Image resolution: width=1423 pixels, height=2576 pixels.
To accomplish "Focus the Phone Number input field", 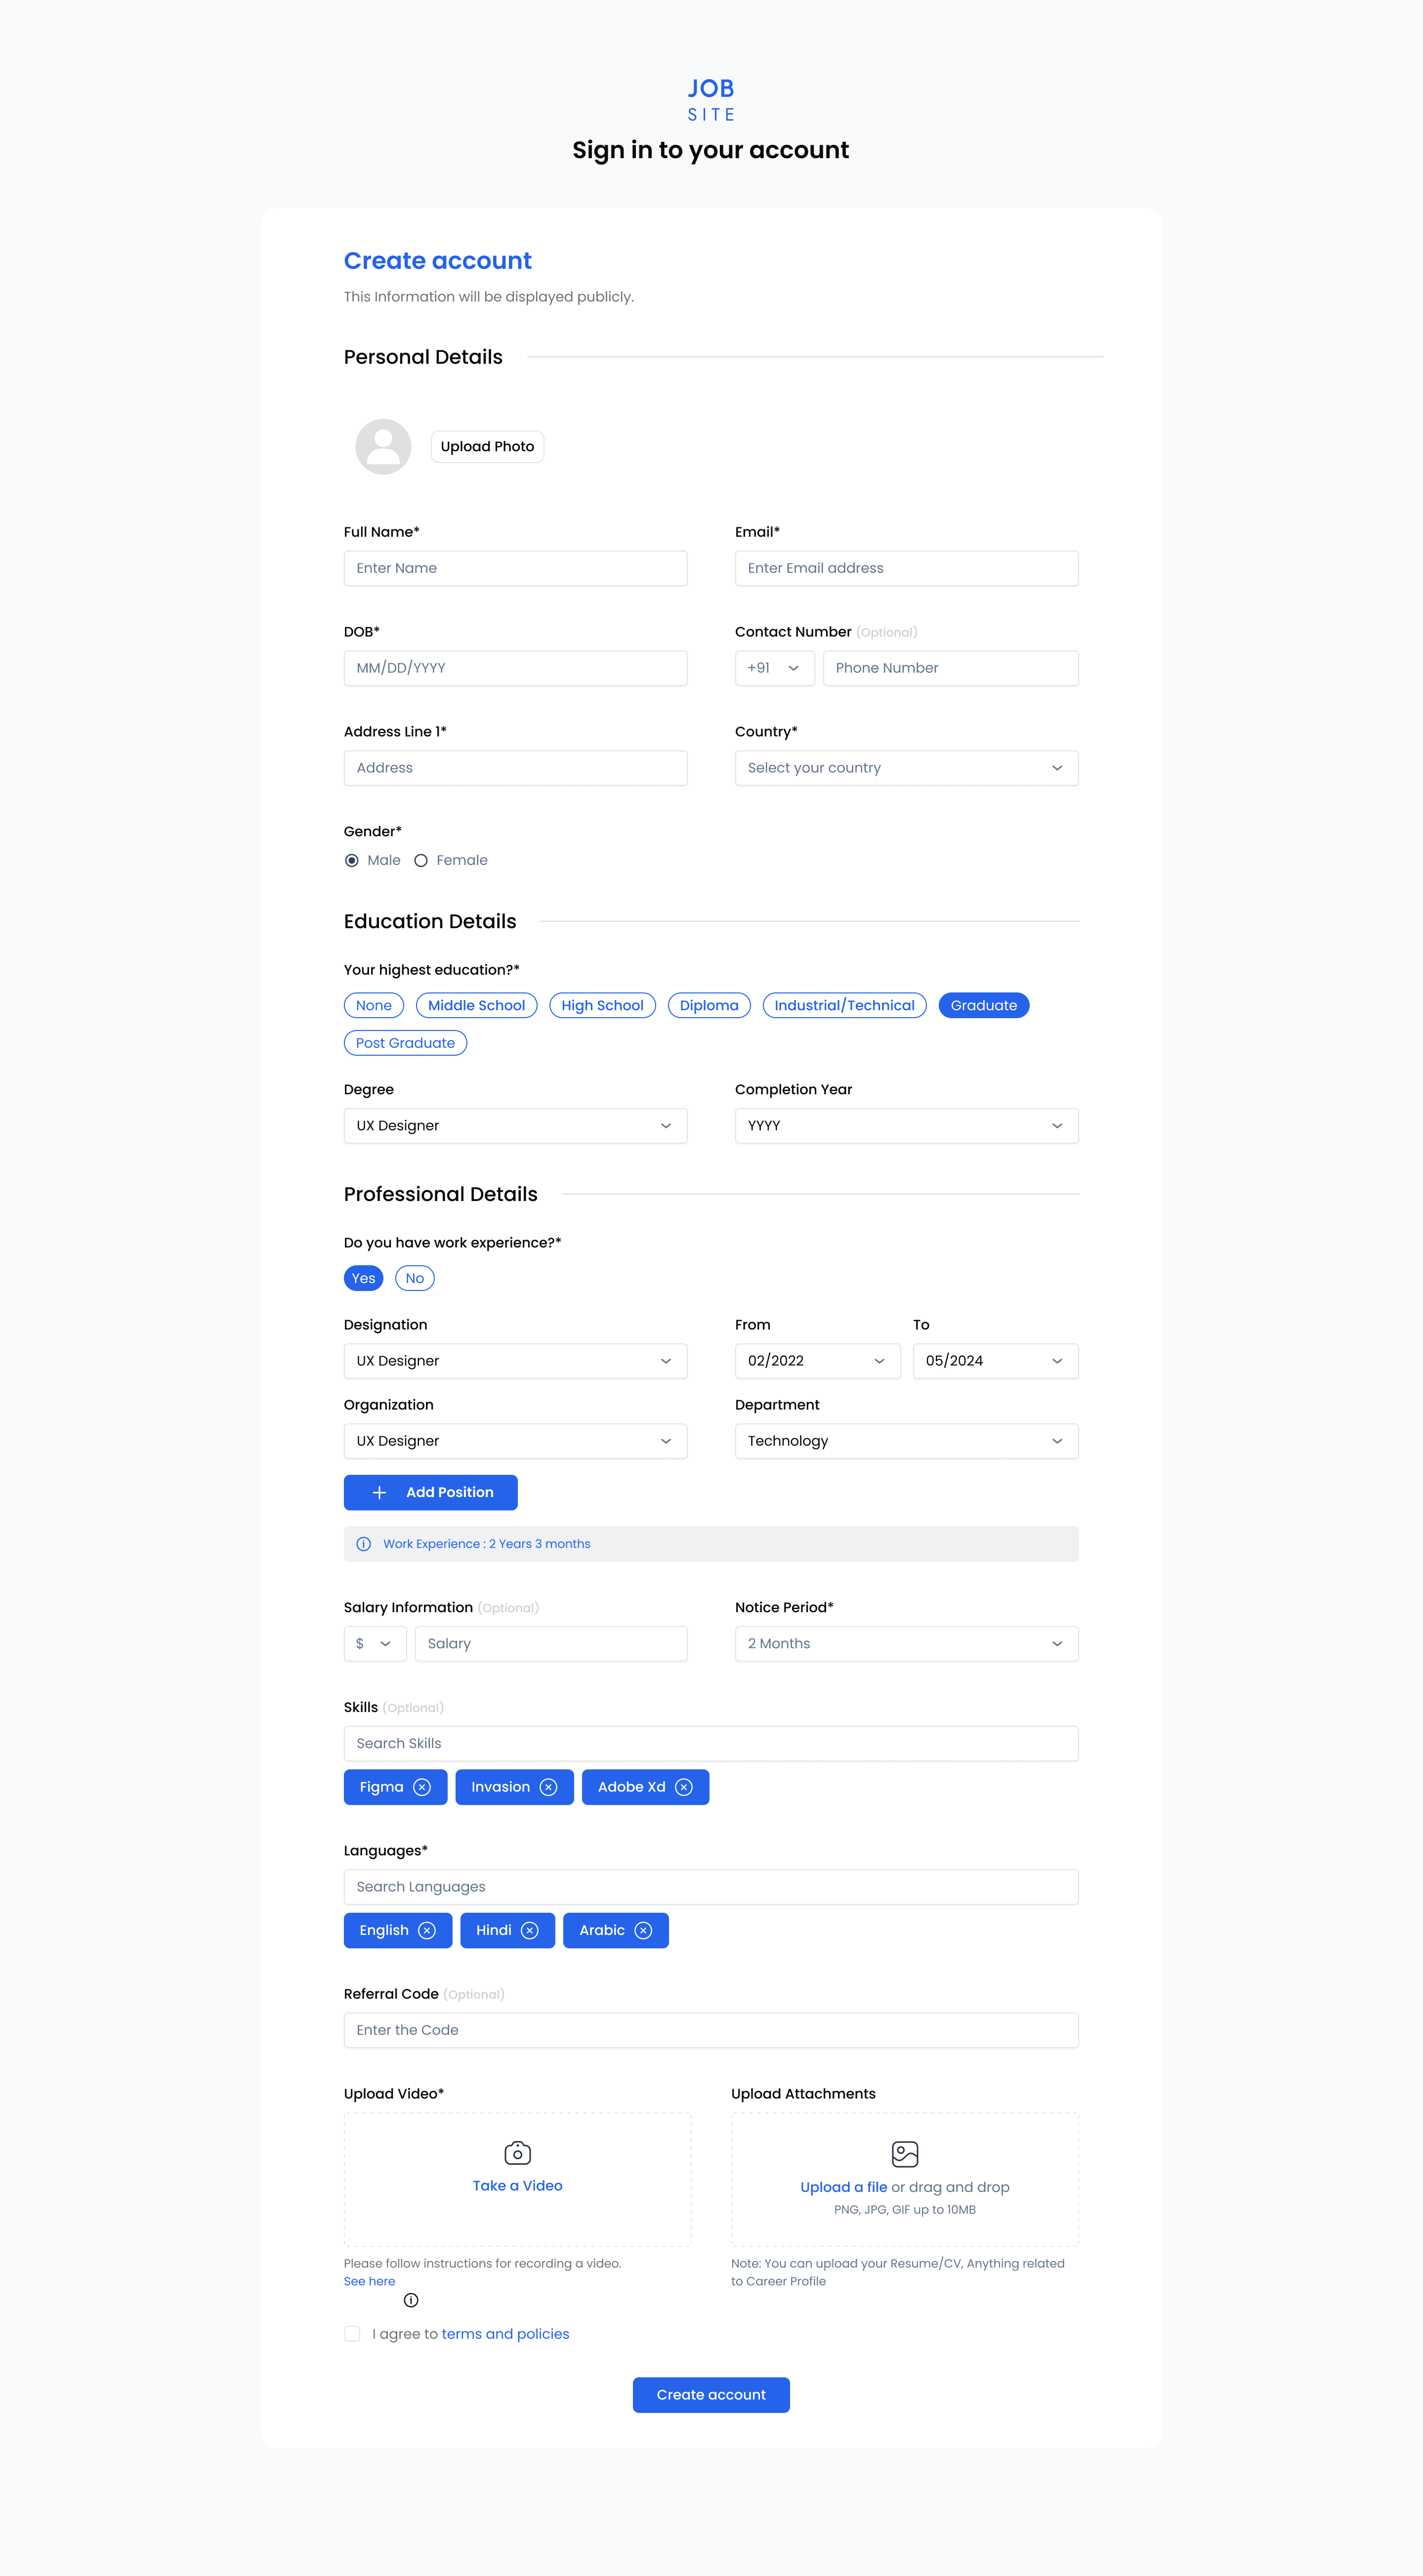I will tap(951, 668).
